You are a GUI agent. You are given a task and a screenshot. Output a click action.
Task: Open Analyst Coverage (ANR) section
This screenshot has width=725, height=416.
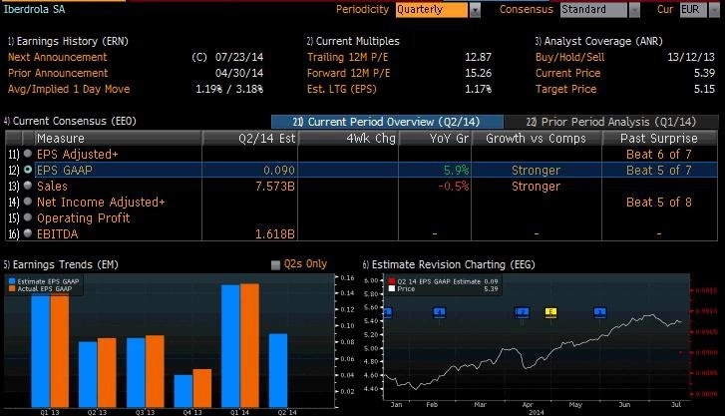click(x=598, y=41)
